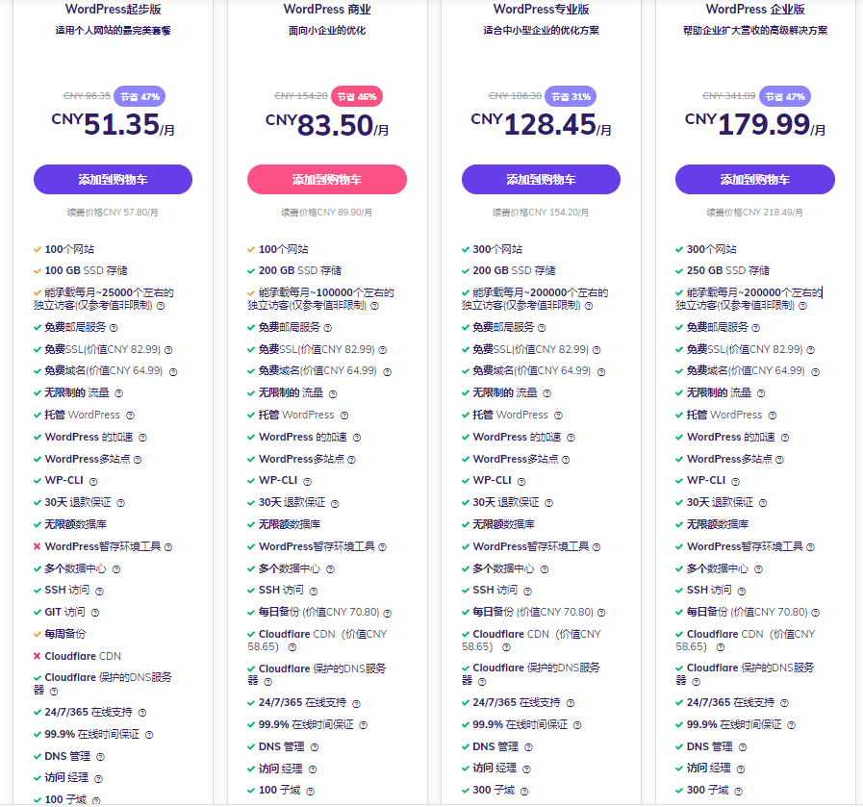Show tooltip for SSH 访问 in 企业版 column
The width and height of the screenshot is (863, 807).
click(742, 592)
